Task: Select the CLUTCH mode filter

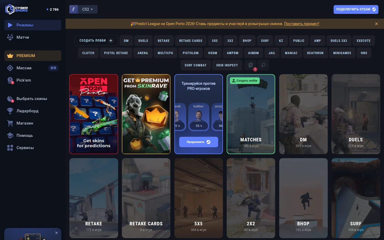Action: coord(88,53)
